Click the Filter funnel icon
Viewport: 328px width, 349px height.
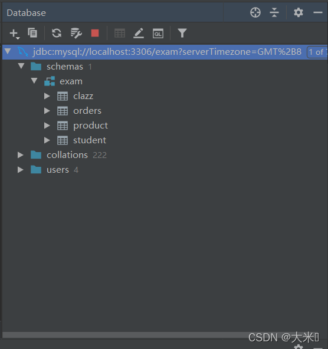(x=182, y=33)
